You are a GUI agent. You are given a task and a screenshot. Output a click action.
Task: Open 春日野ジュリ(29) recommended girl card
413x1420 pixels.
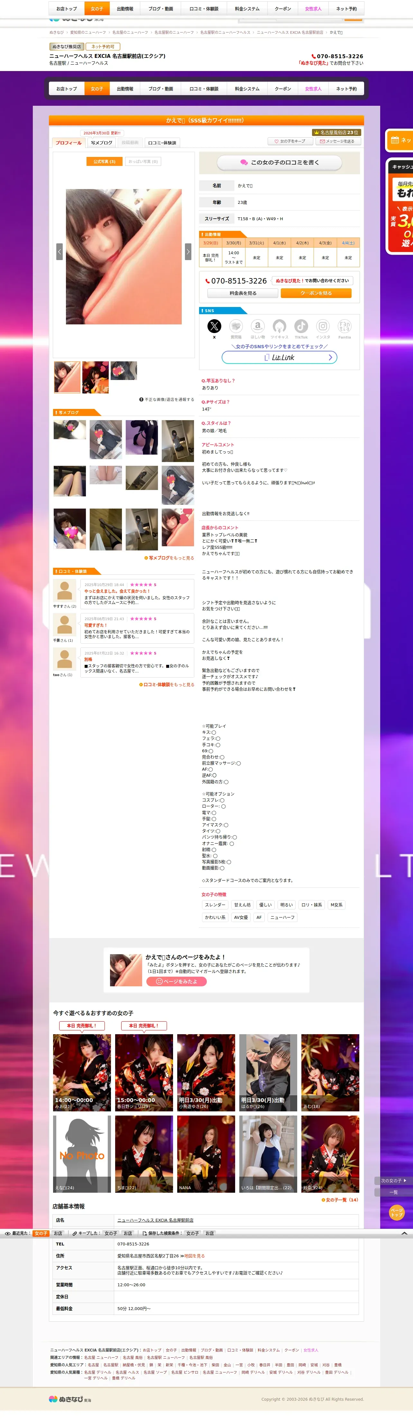point(144,1072)
